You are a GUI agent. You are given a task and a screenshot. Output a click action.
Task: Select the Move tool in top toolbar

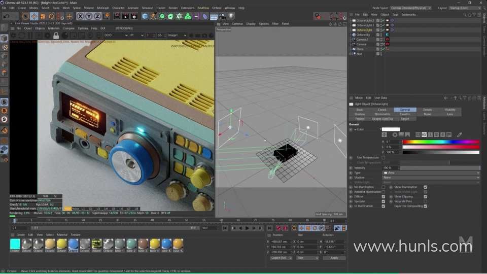(34, 16)
